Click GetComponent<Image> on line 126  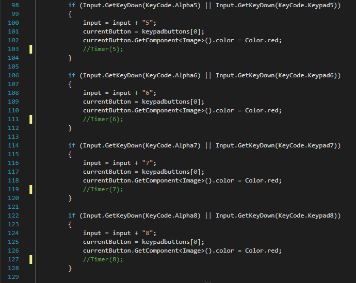click(x=170, y=251)
